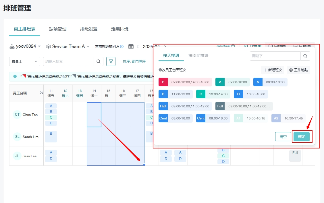Select the Full shift option

click(244, 106)
